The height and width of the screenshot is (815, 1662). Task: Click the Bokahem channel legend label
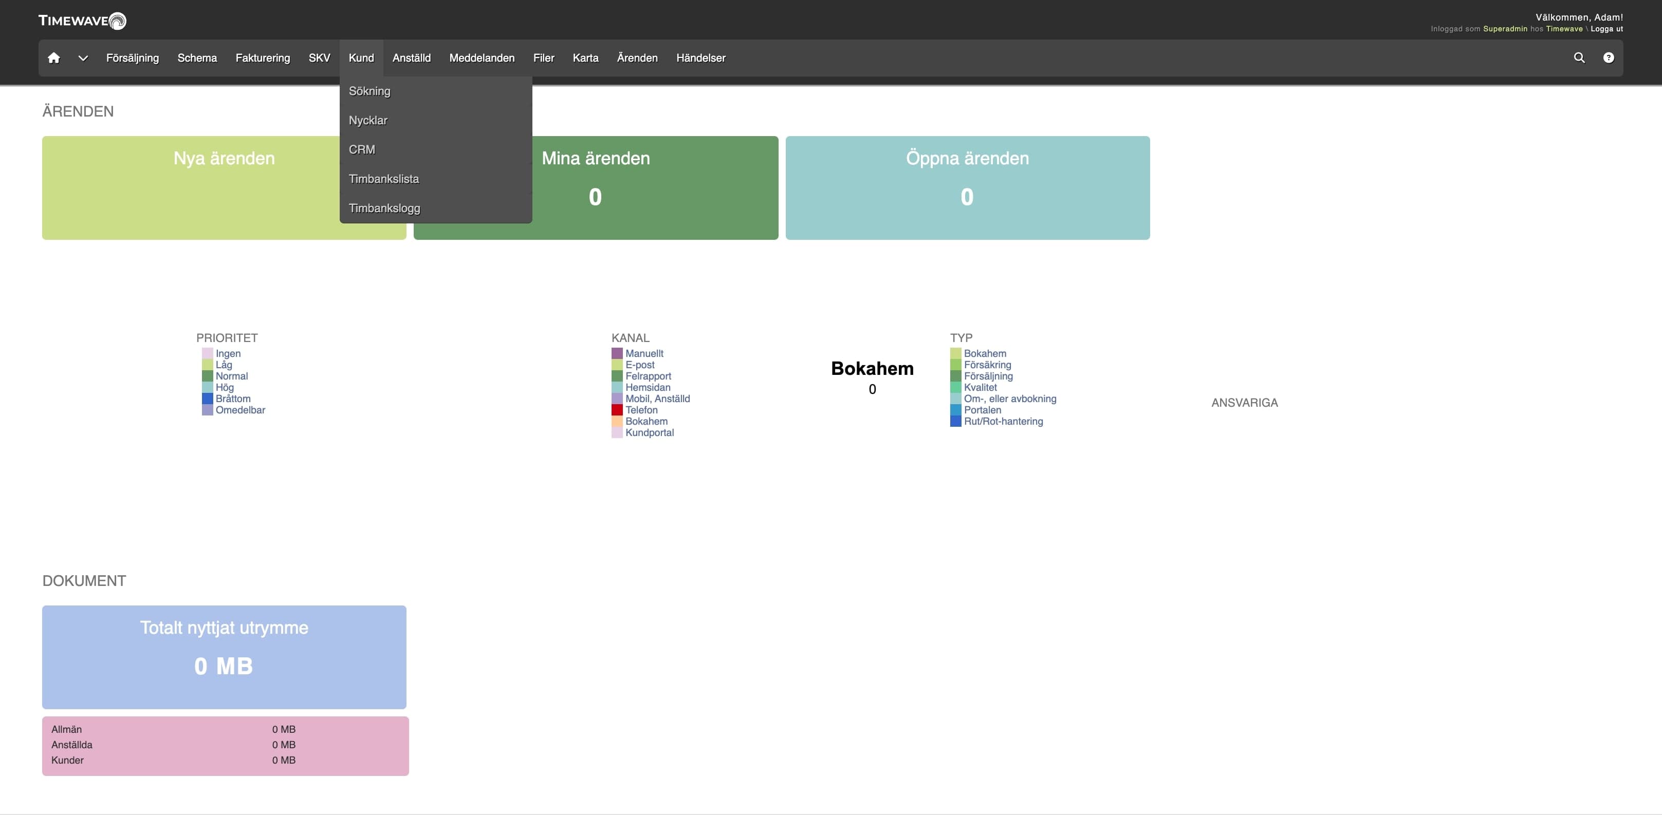(647, 421)
